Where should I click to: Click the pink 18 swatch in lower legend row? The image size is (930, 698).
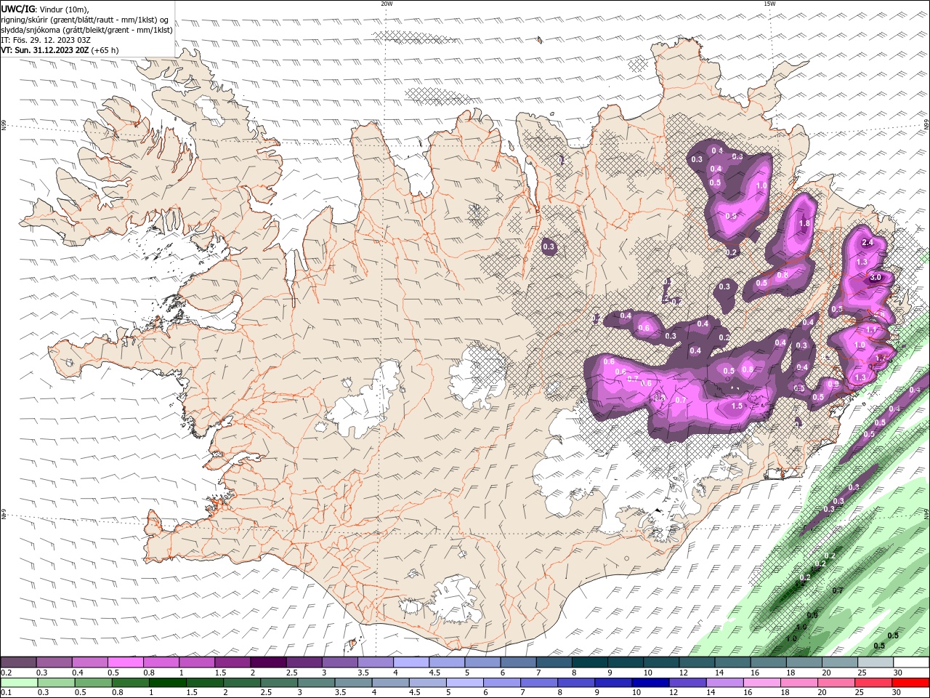tap(798, 683)
